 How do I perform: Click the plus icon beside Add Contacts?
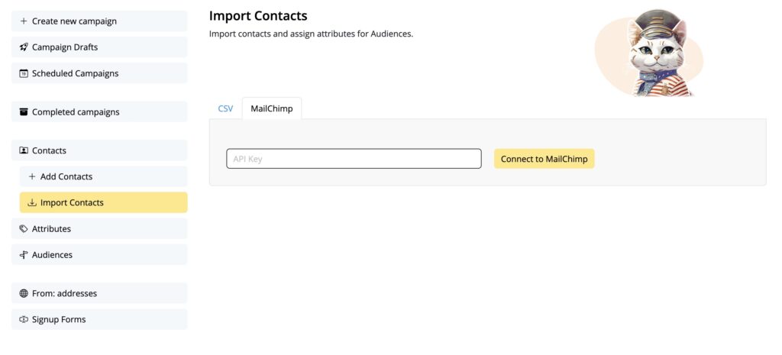point(32,176)
